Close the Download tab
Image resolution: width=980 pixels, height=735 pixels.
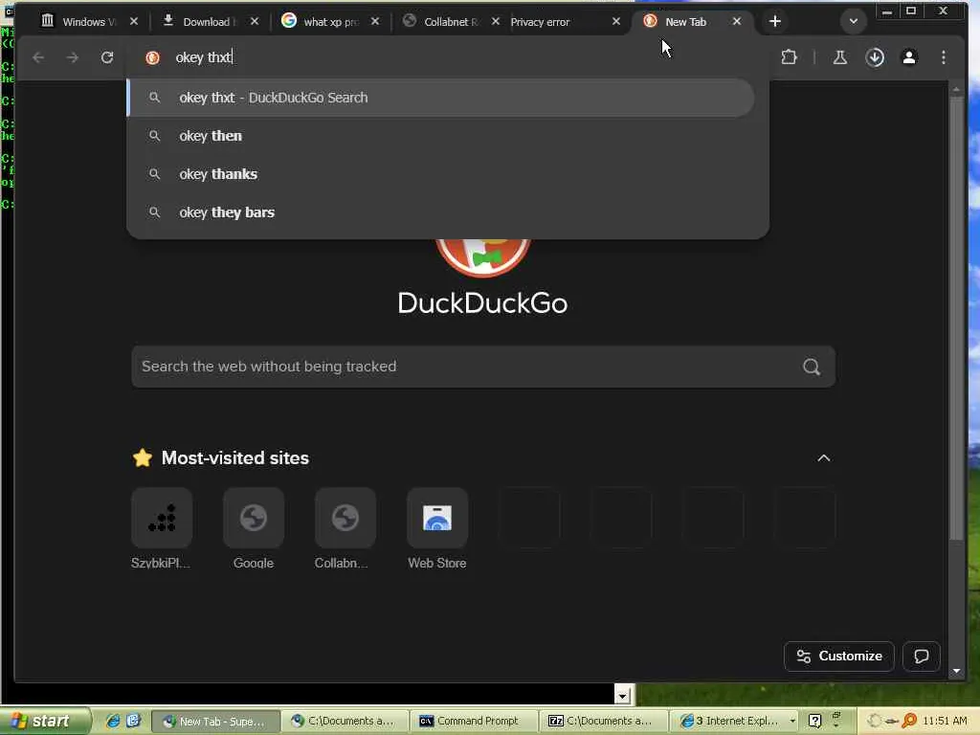[x=255, y=21]
